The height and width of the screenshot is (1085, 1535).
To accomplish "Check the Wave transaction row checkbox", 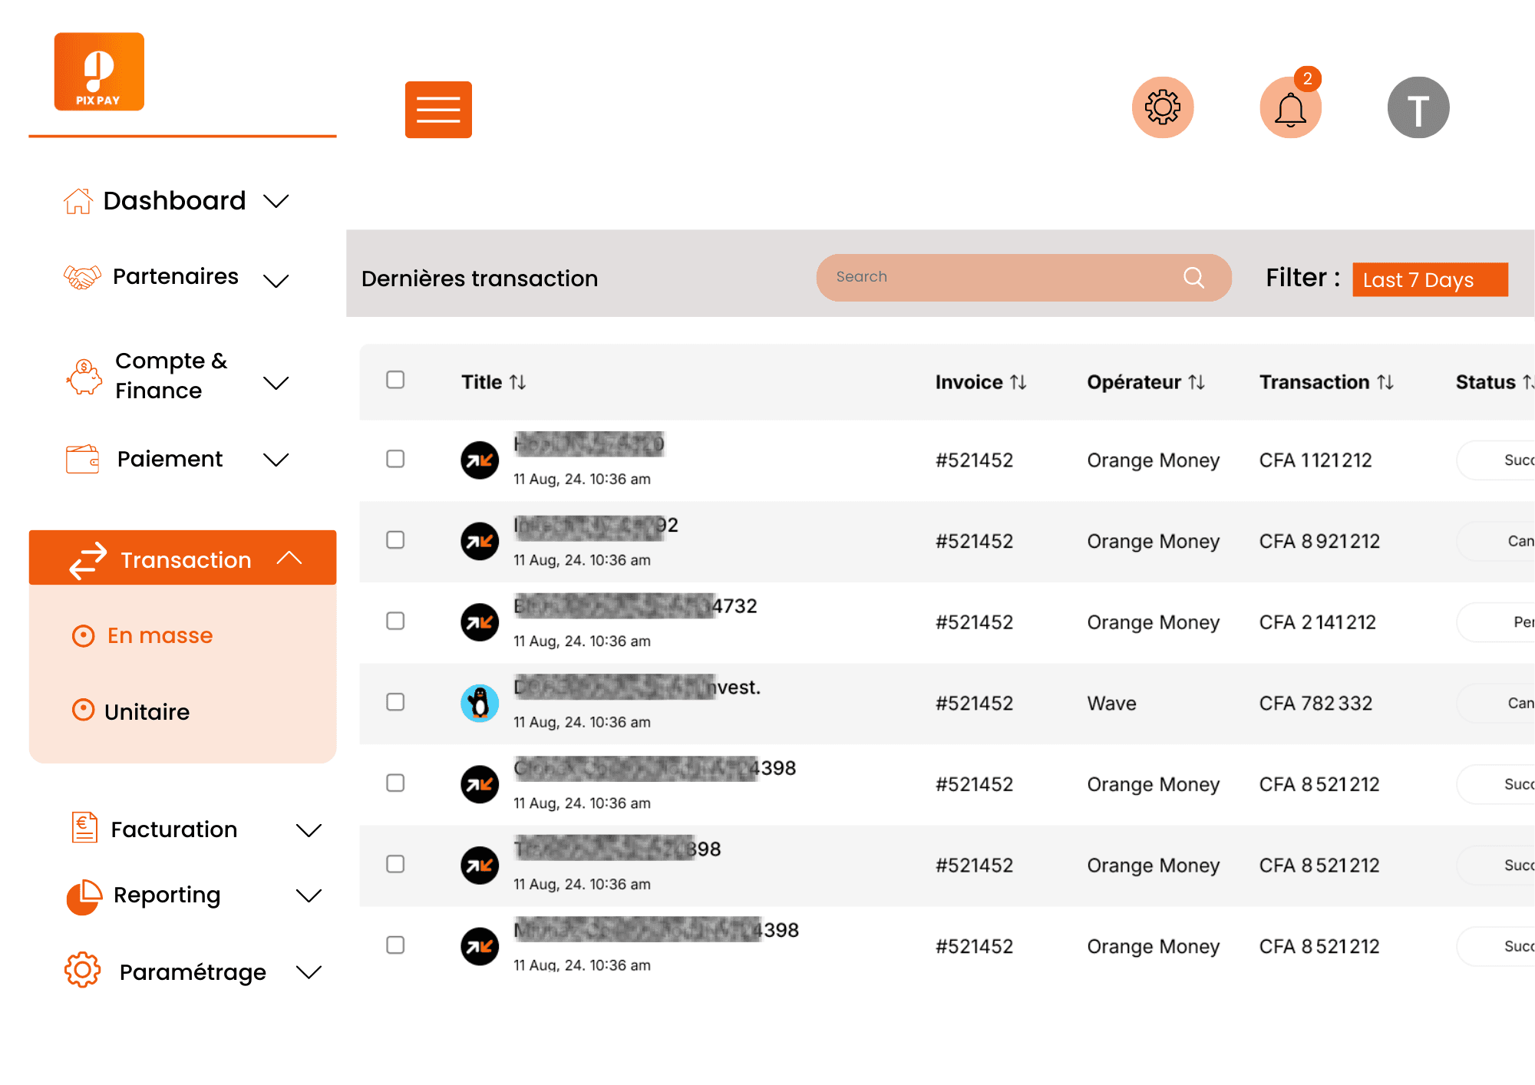I will pos(395,702).
